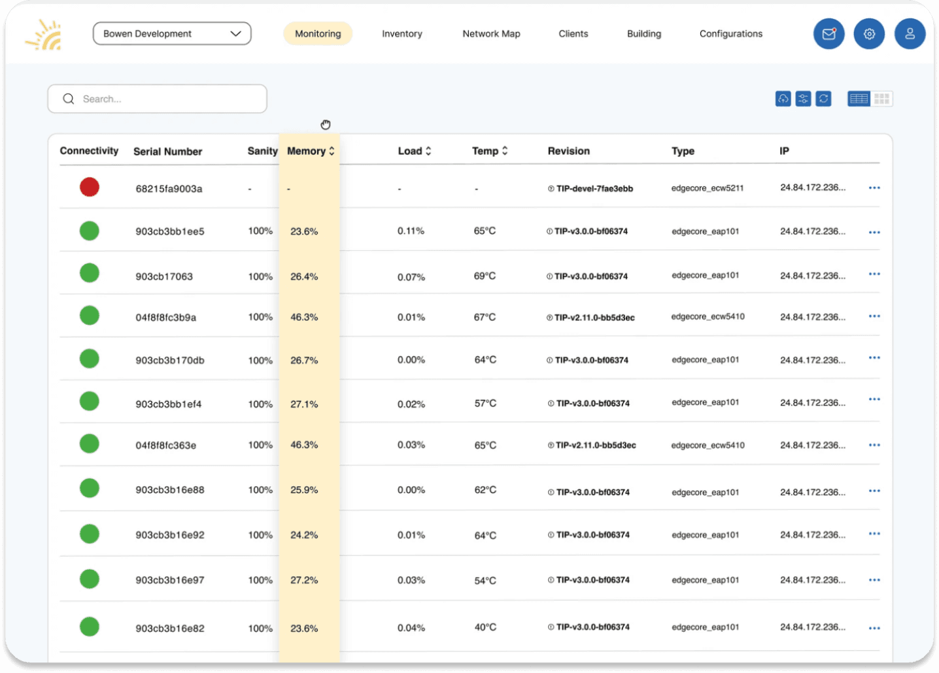Open actions menu for 68215fa9003a
The image size is (939, 673).
click(x=874, y=188)
